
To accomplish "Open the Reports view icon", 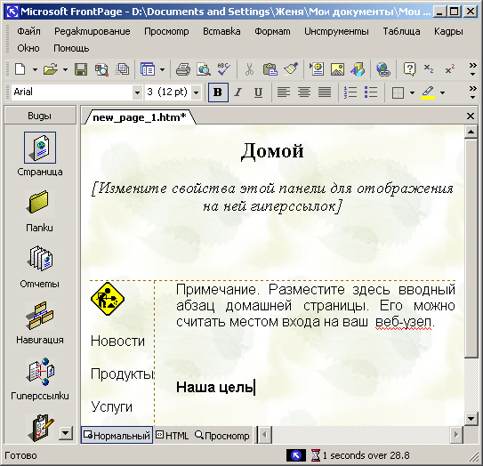I will [40, 259].
